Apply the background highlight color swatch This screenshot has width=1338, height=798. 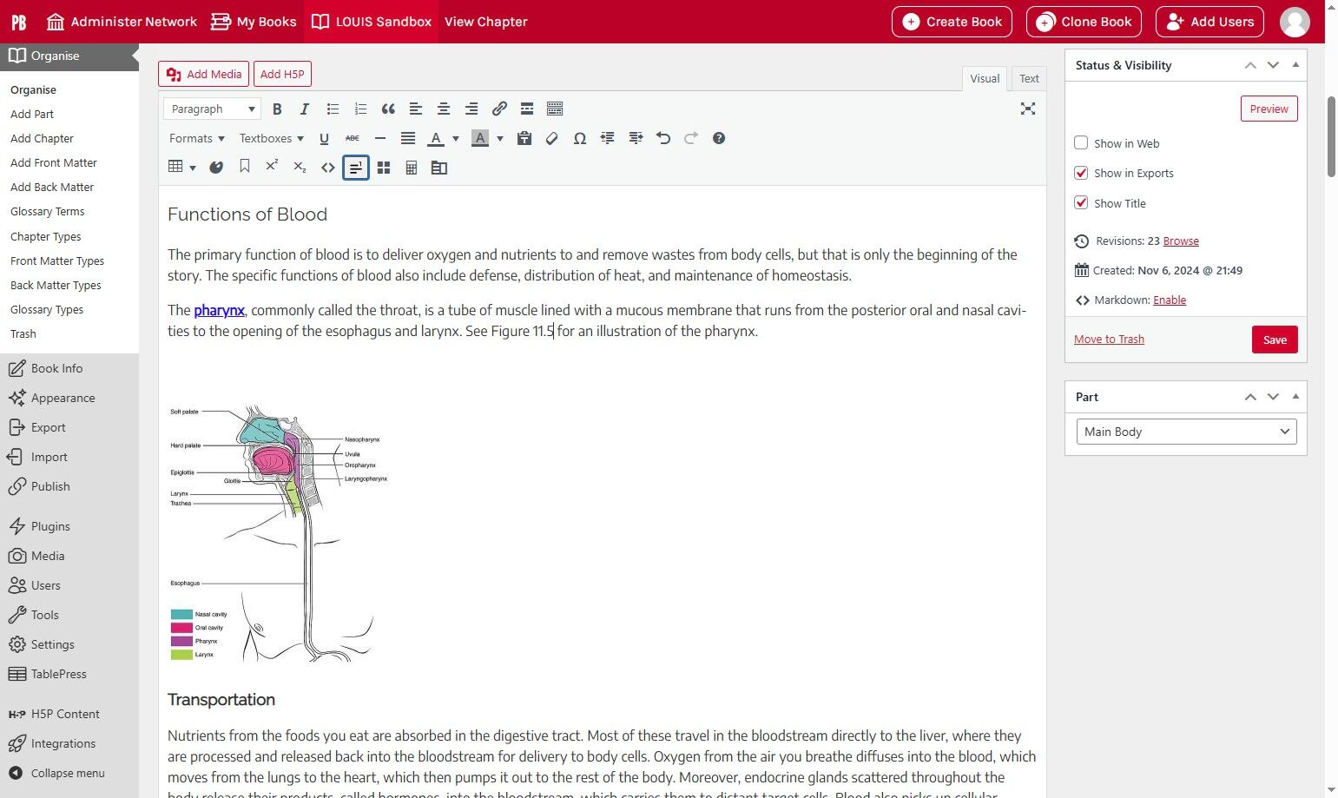tap(480, 138)
